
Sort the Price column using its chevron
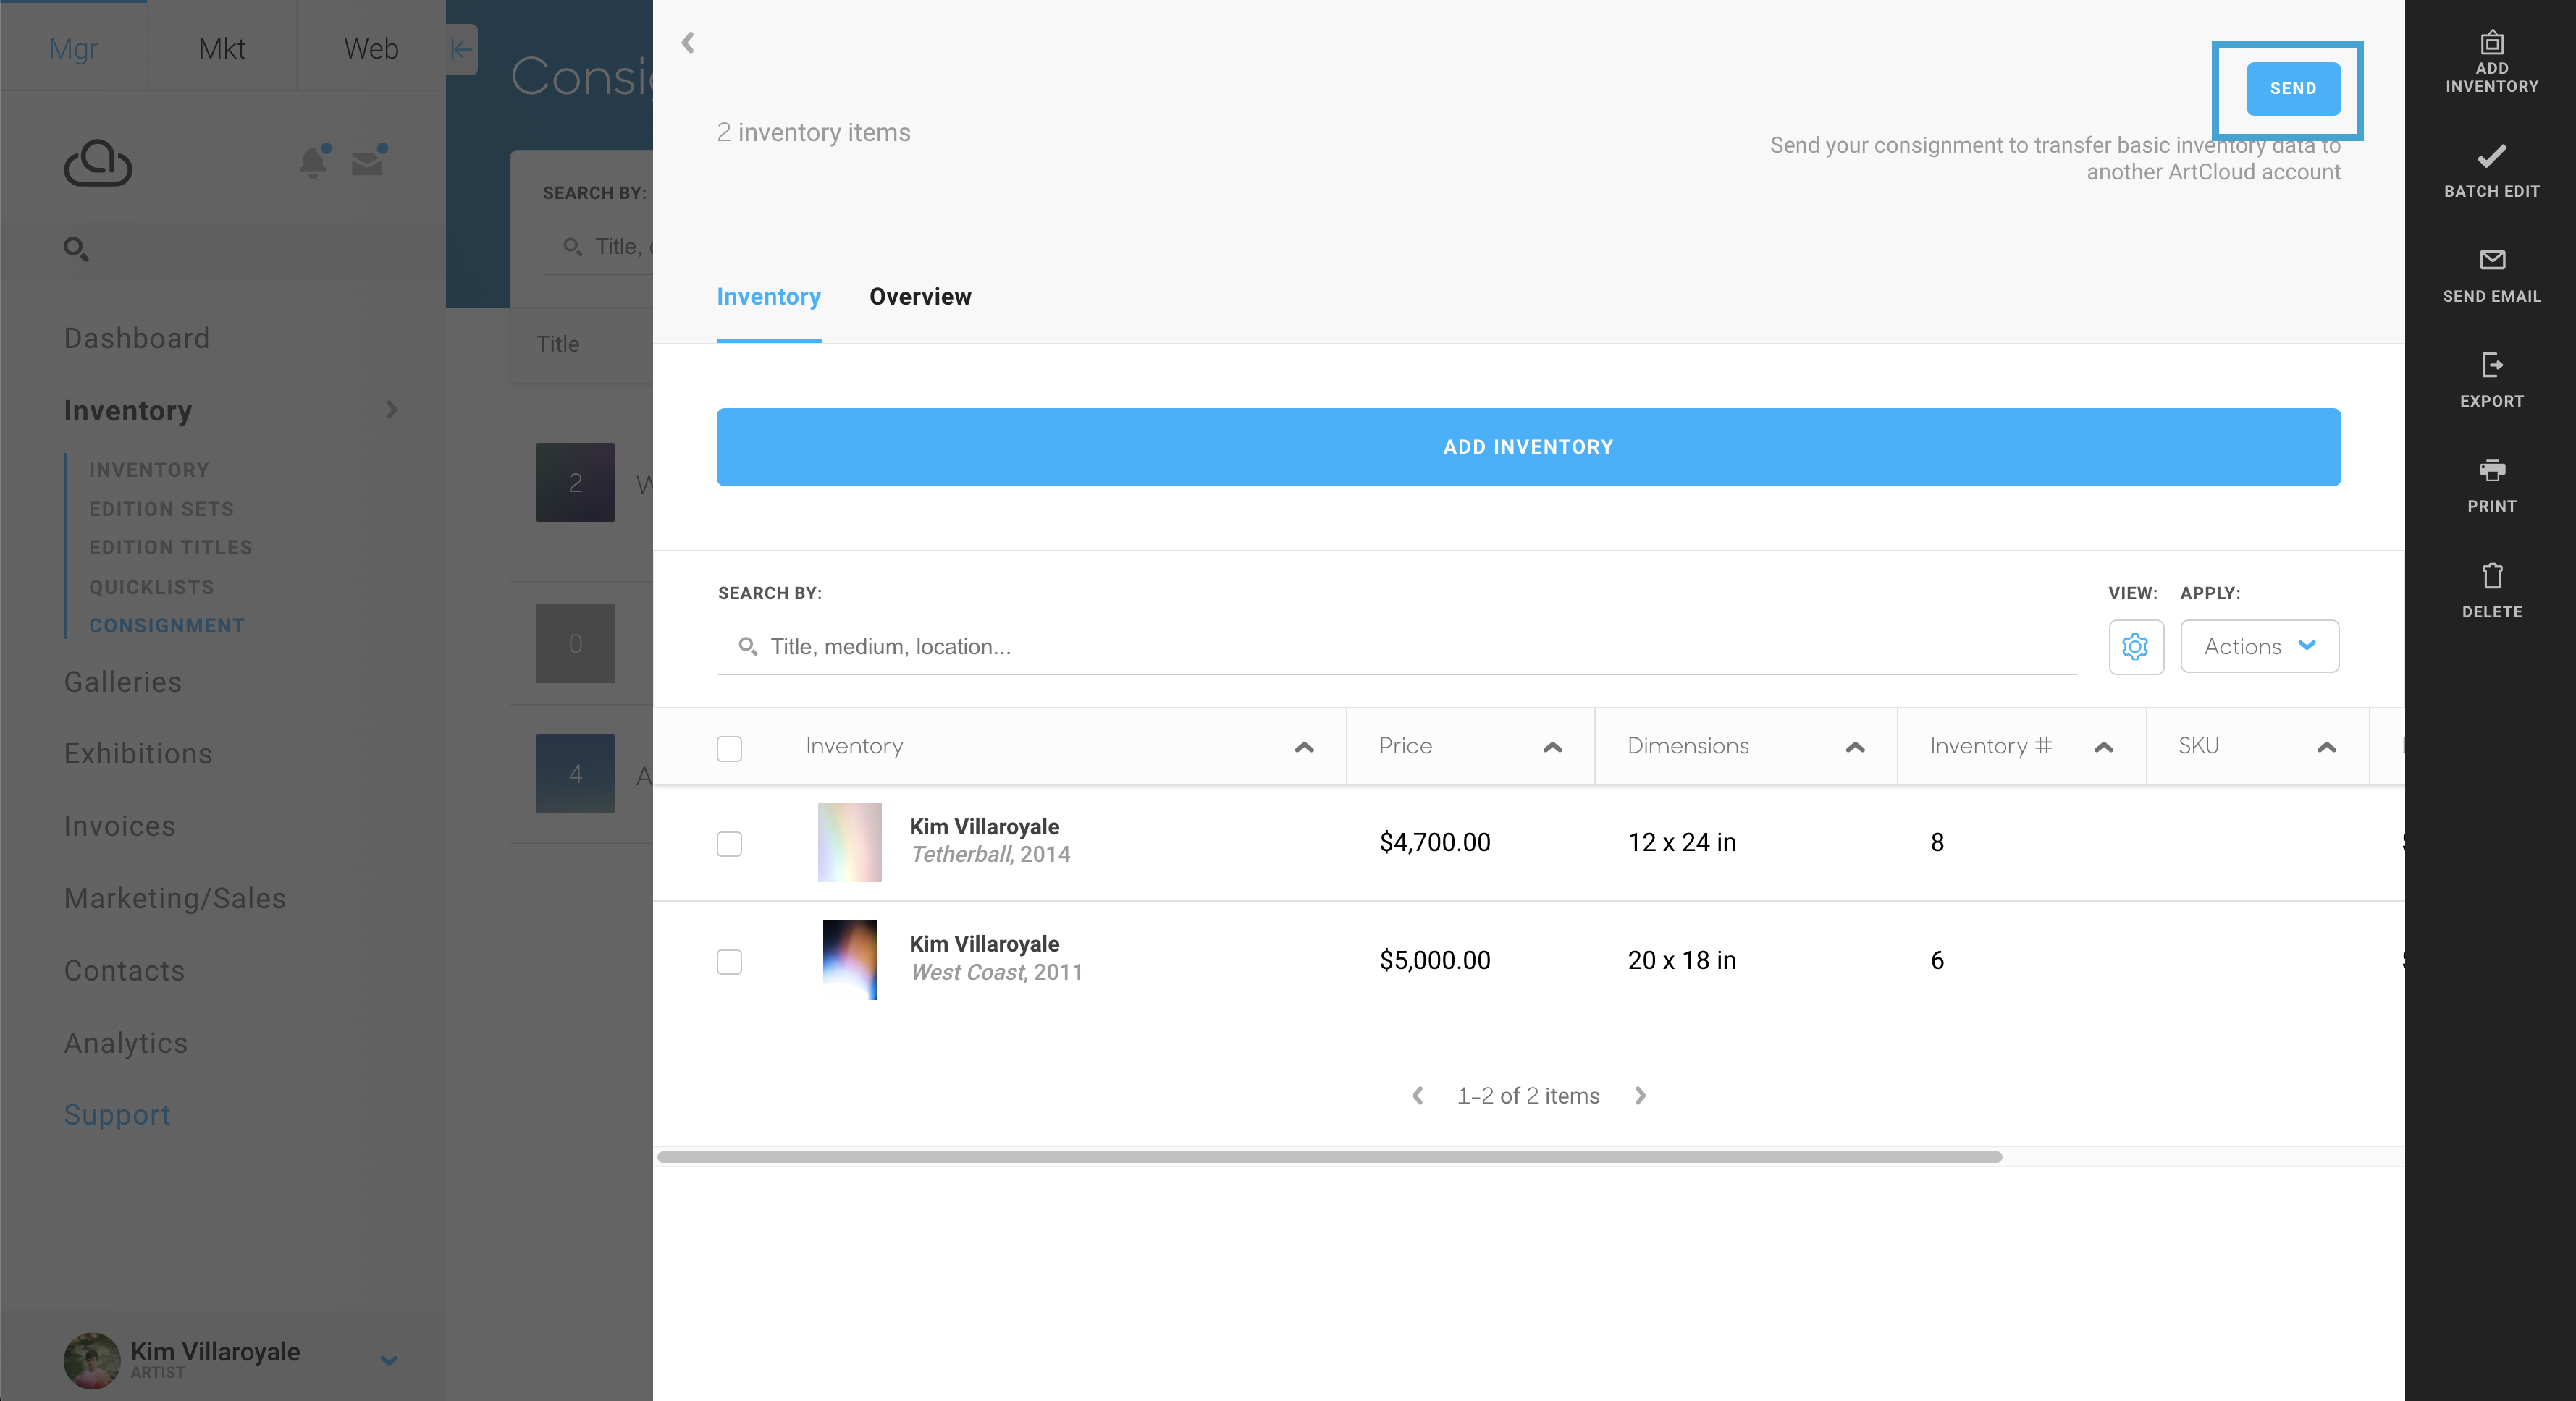(x=1551, y=747)
